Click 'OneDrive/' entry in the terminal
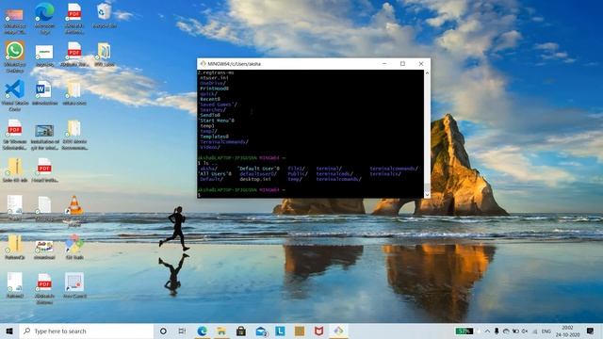This screenshot has width=603, height=339. point(213,83)
